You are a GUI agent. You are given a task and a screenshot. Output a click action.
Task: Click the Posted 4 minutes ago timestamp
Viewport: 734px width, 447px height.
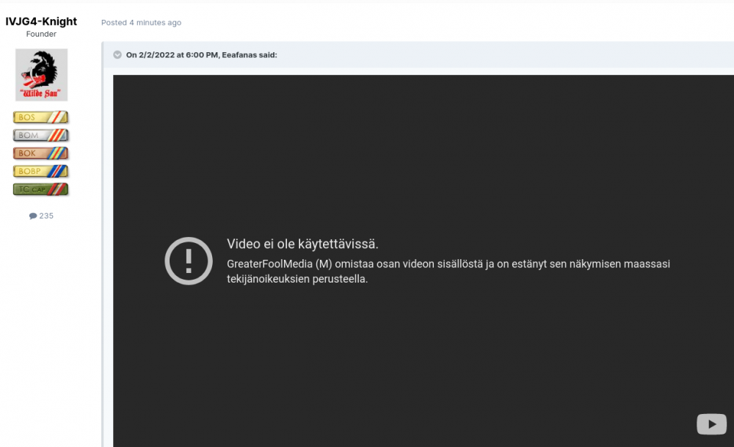(141, 23)
